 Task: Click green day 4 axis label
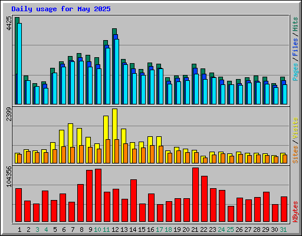[46, 230]
